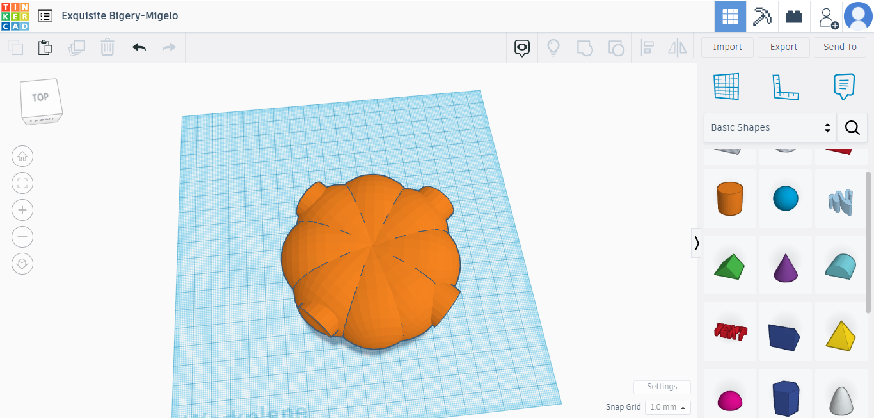The height and width of the screenshot is (418, 874).
Task: Open the Notes tool in shapes panel
Action: [x=844, y=86]
